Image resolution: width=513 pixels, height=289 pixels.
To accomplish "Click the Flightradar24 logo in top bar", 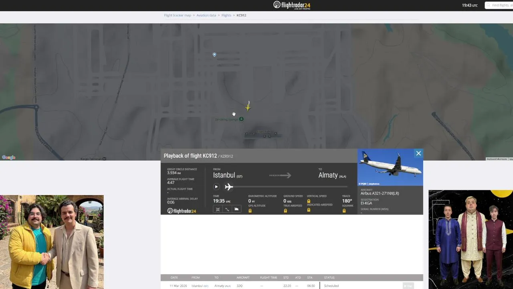I will [292, 5].
